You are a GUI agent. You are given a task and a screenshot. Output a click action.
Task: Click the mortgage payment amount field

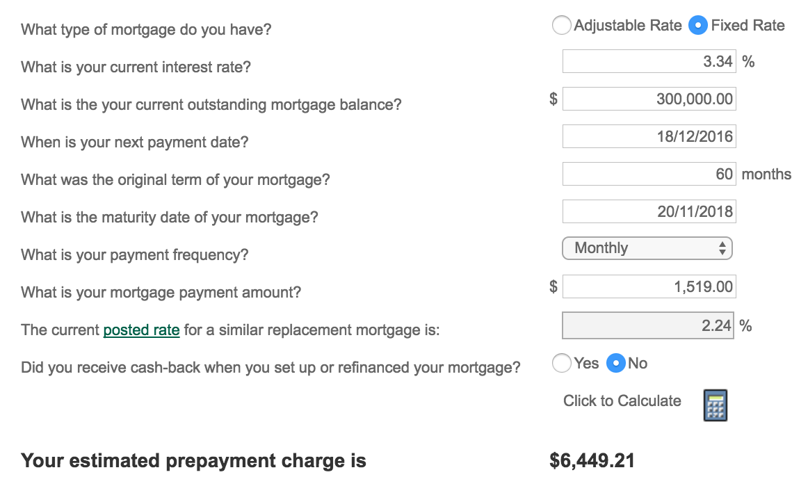coord(649,286)
